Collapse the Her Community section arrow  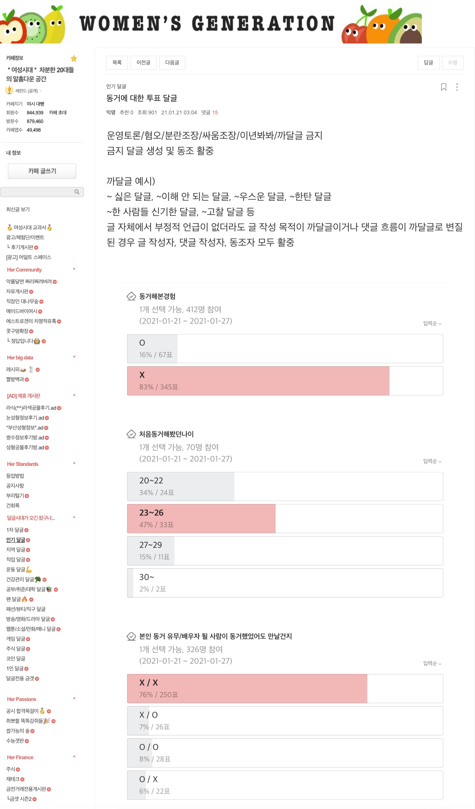[74, 269]
